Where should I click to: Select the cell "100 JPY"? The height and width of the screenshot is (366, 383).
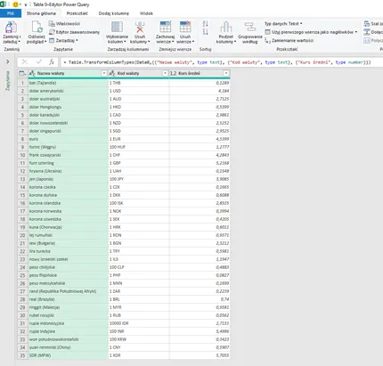pos(139,179)
